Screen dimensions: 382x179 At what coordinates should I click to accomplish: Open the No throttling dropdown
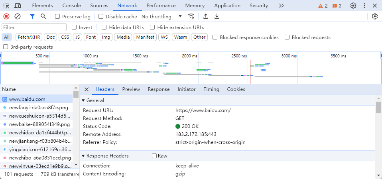[x=161, y=16]
